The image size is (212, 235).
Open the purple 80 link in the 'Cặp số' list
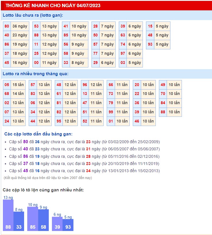[x=26, y=142]
